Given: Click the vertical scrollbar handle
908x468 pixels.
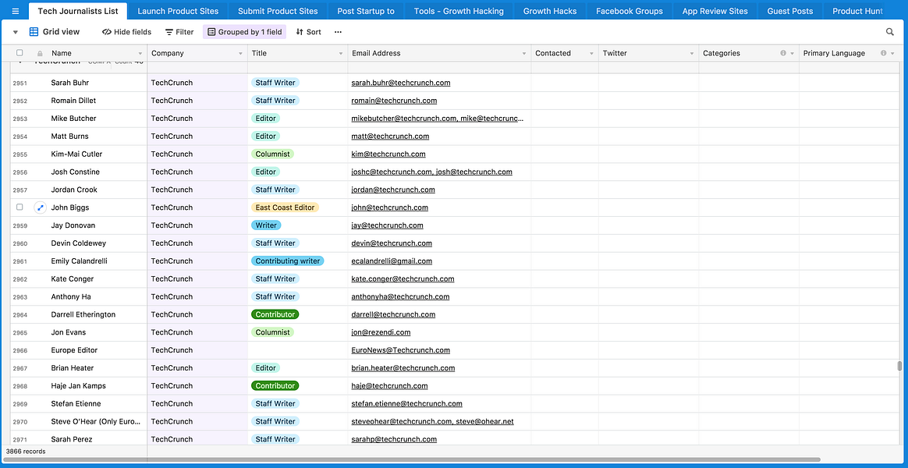Looking at the screenshot, I should 899,366.
